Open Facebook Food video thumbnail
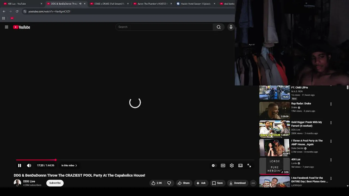This screenshot has width=349, height=196. (x=274, y=182)
